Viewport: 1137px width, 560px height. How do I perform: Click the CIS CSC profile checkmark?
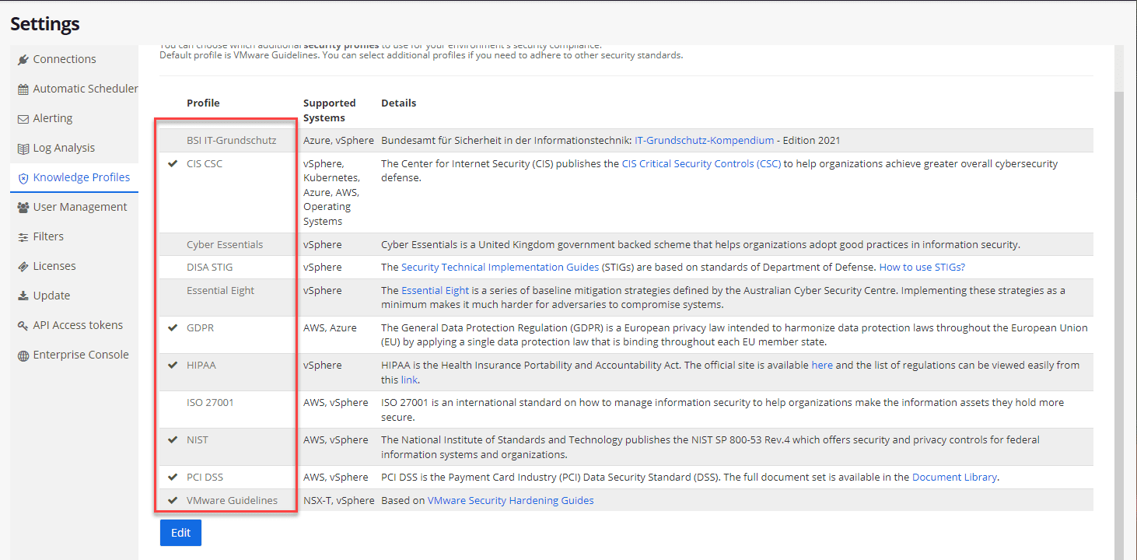[x=173, y=163]
